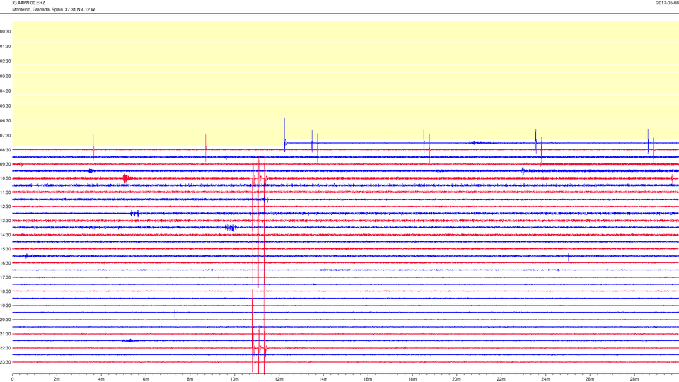The height and width of the screenshot is (382, 679).
Task: Select the 00:30 time label
Action: pos(6,32)
